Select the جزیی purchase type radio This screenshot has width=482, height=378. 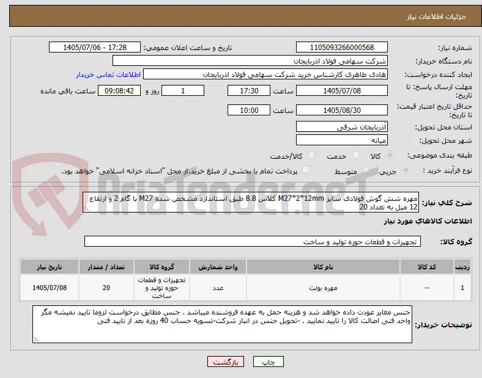coord(406,170)
